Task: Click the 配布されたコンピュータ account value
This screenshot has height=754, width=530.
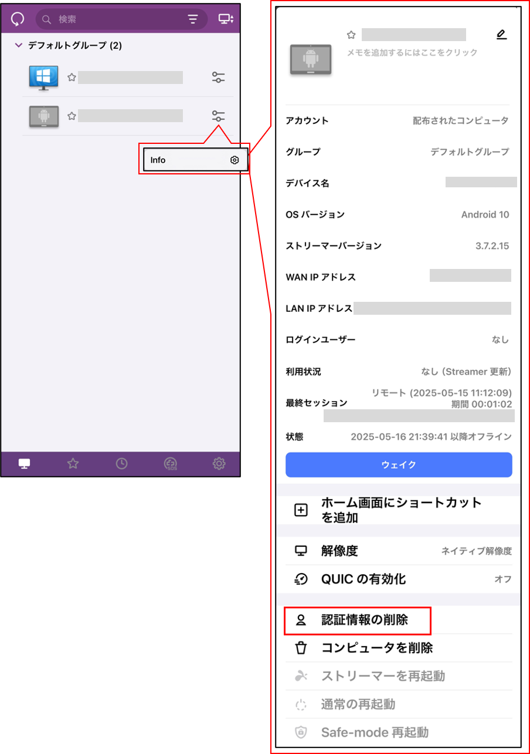Action: click(461, 120)
